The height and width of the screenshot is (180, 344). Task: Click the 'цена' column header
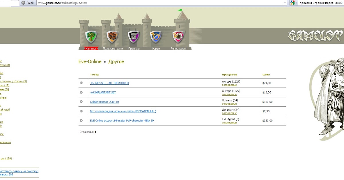click(266, 75)
